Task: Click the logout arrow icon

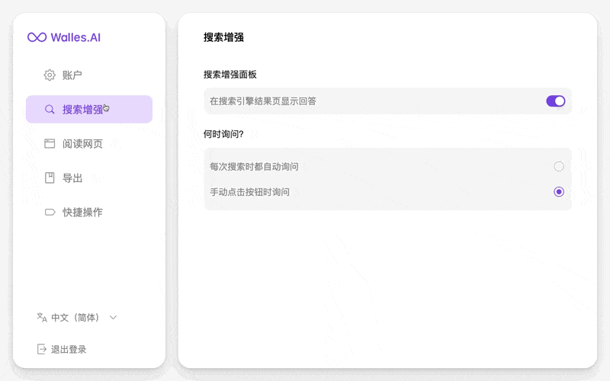Action: click(x=42, y=349)
